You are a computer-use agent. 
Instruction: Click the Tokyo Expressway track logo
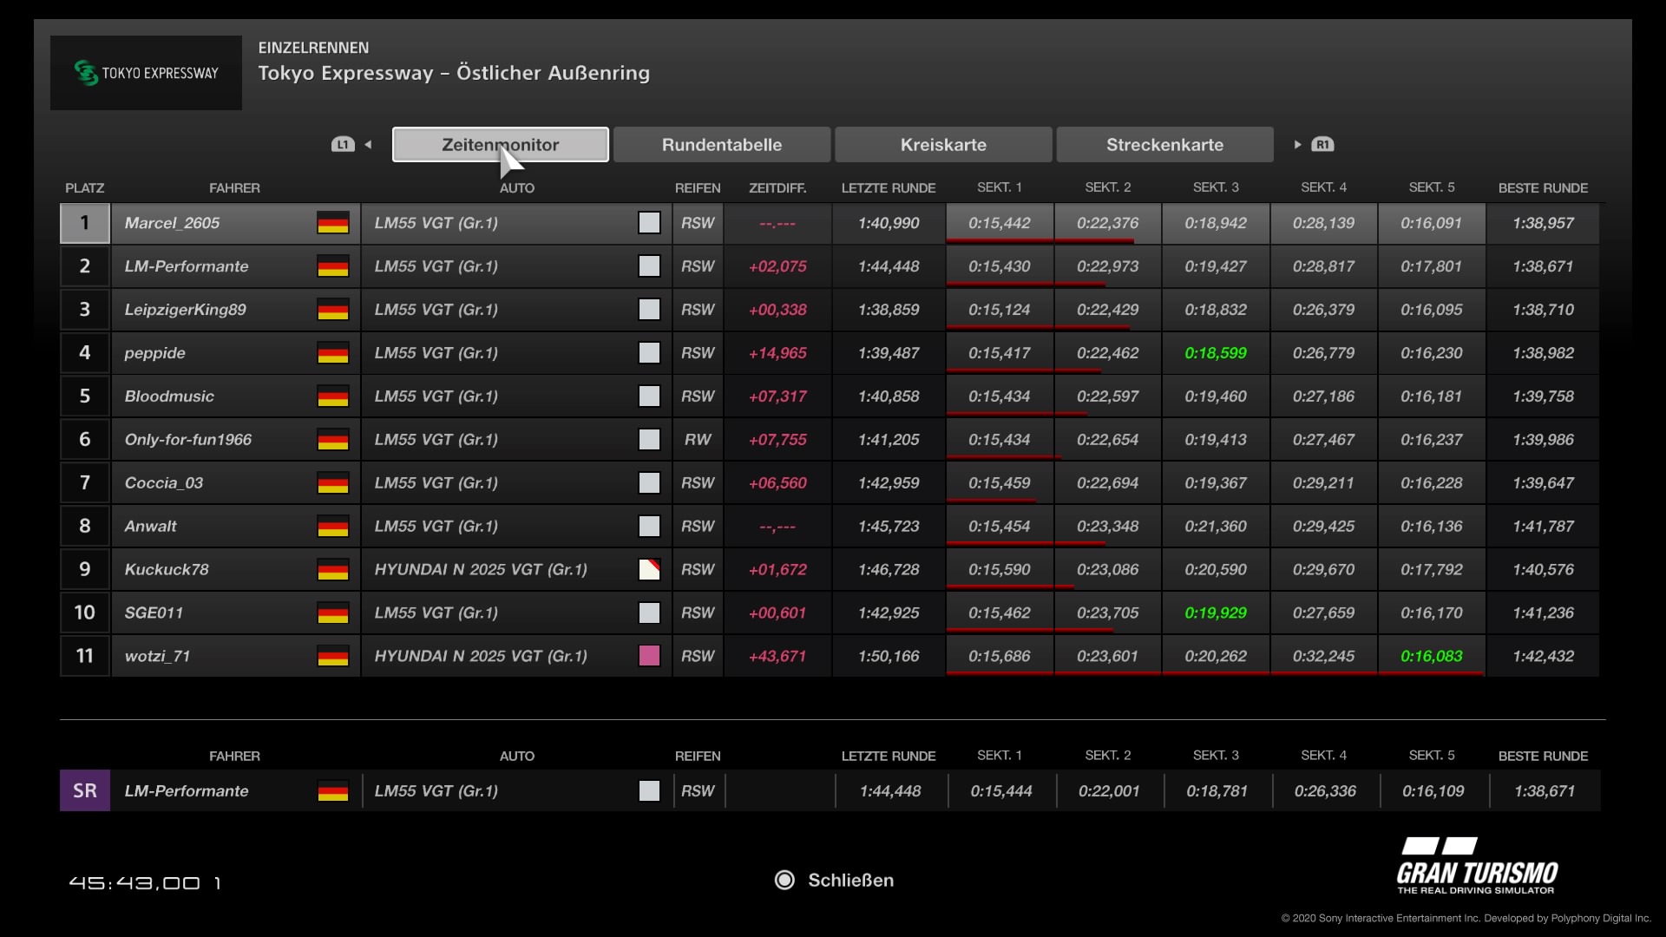pos(146,73)
